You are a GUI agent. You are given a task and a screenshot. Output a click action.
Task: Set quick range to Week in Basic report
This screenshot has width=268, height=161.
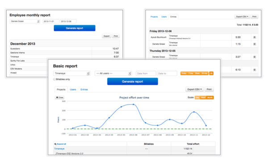point(197,73)
